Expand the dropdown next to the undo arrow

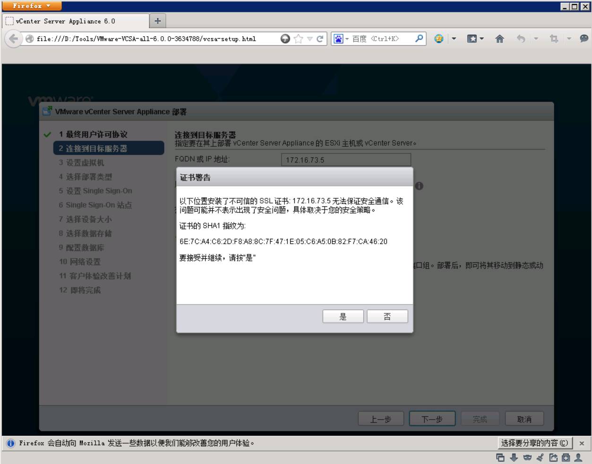pos(536,39)
